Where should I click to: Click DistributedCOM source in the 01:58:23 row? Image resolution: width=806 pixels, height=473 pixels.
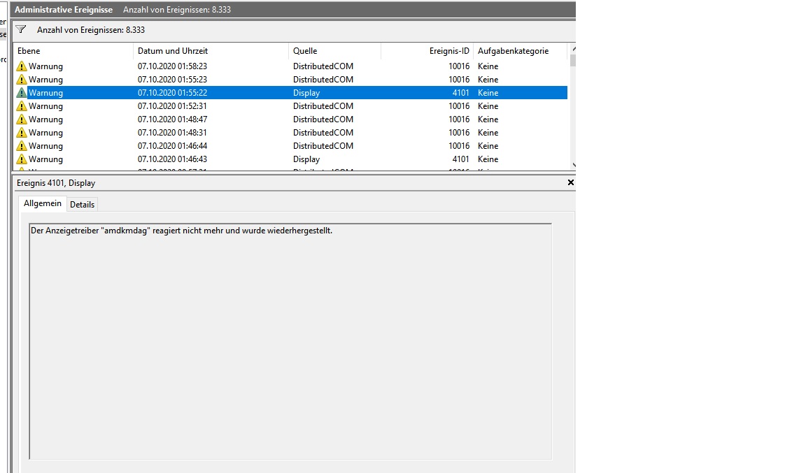[323, 66]
